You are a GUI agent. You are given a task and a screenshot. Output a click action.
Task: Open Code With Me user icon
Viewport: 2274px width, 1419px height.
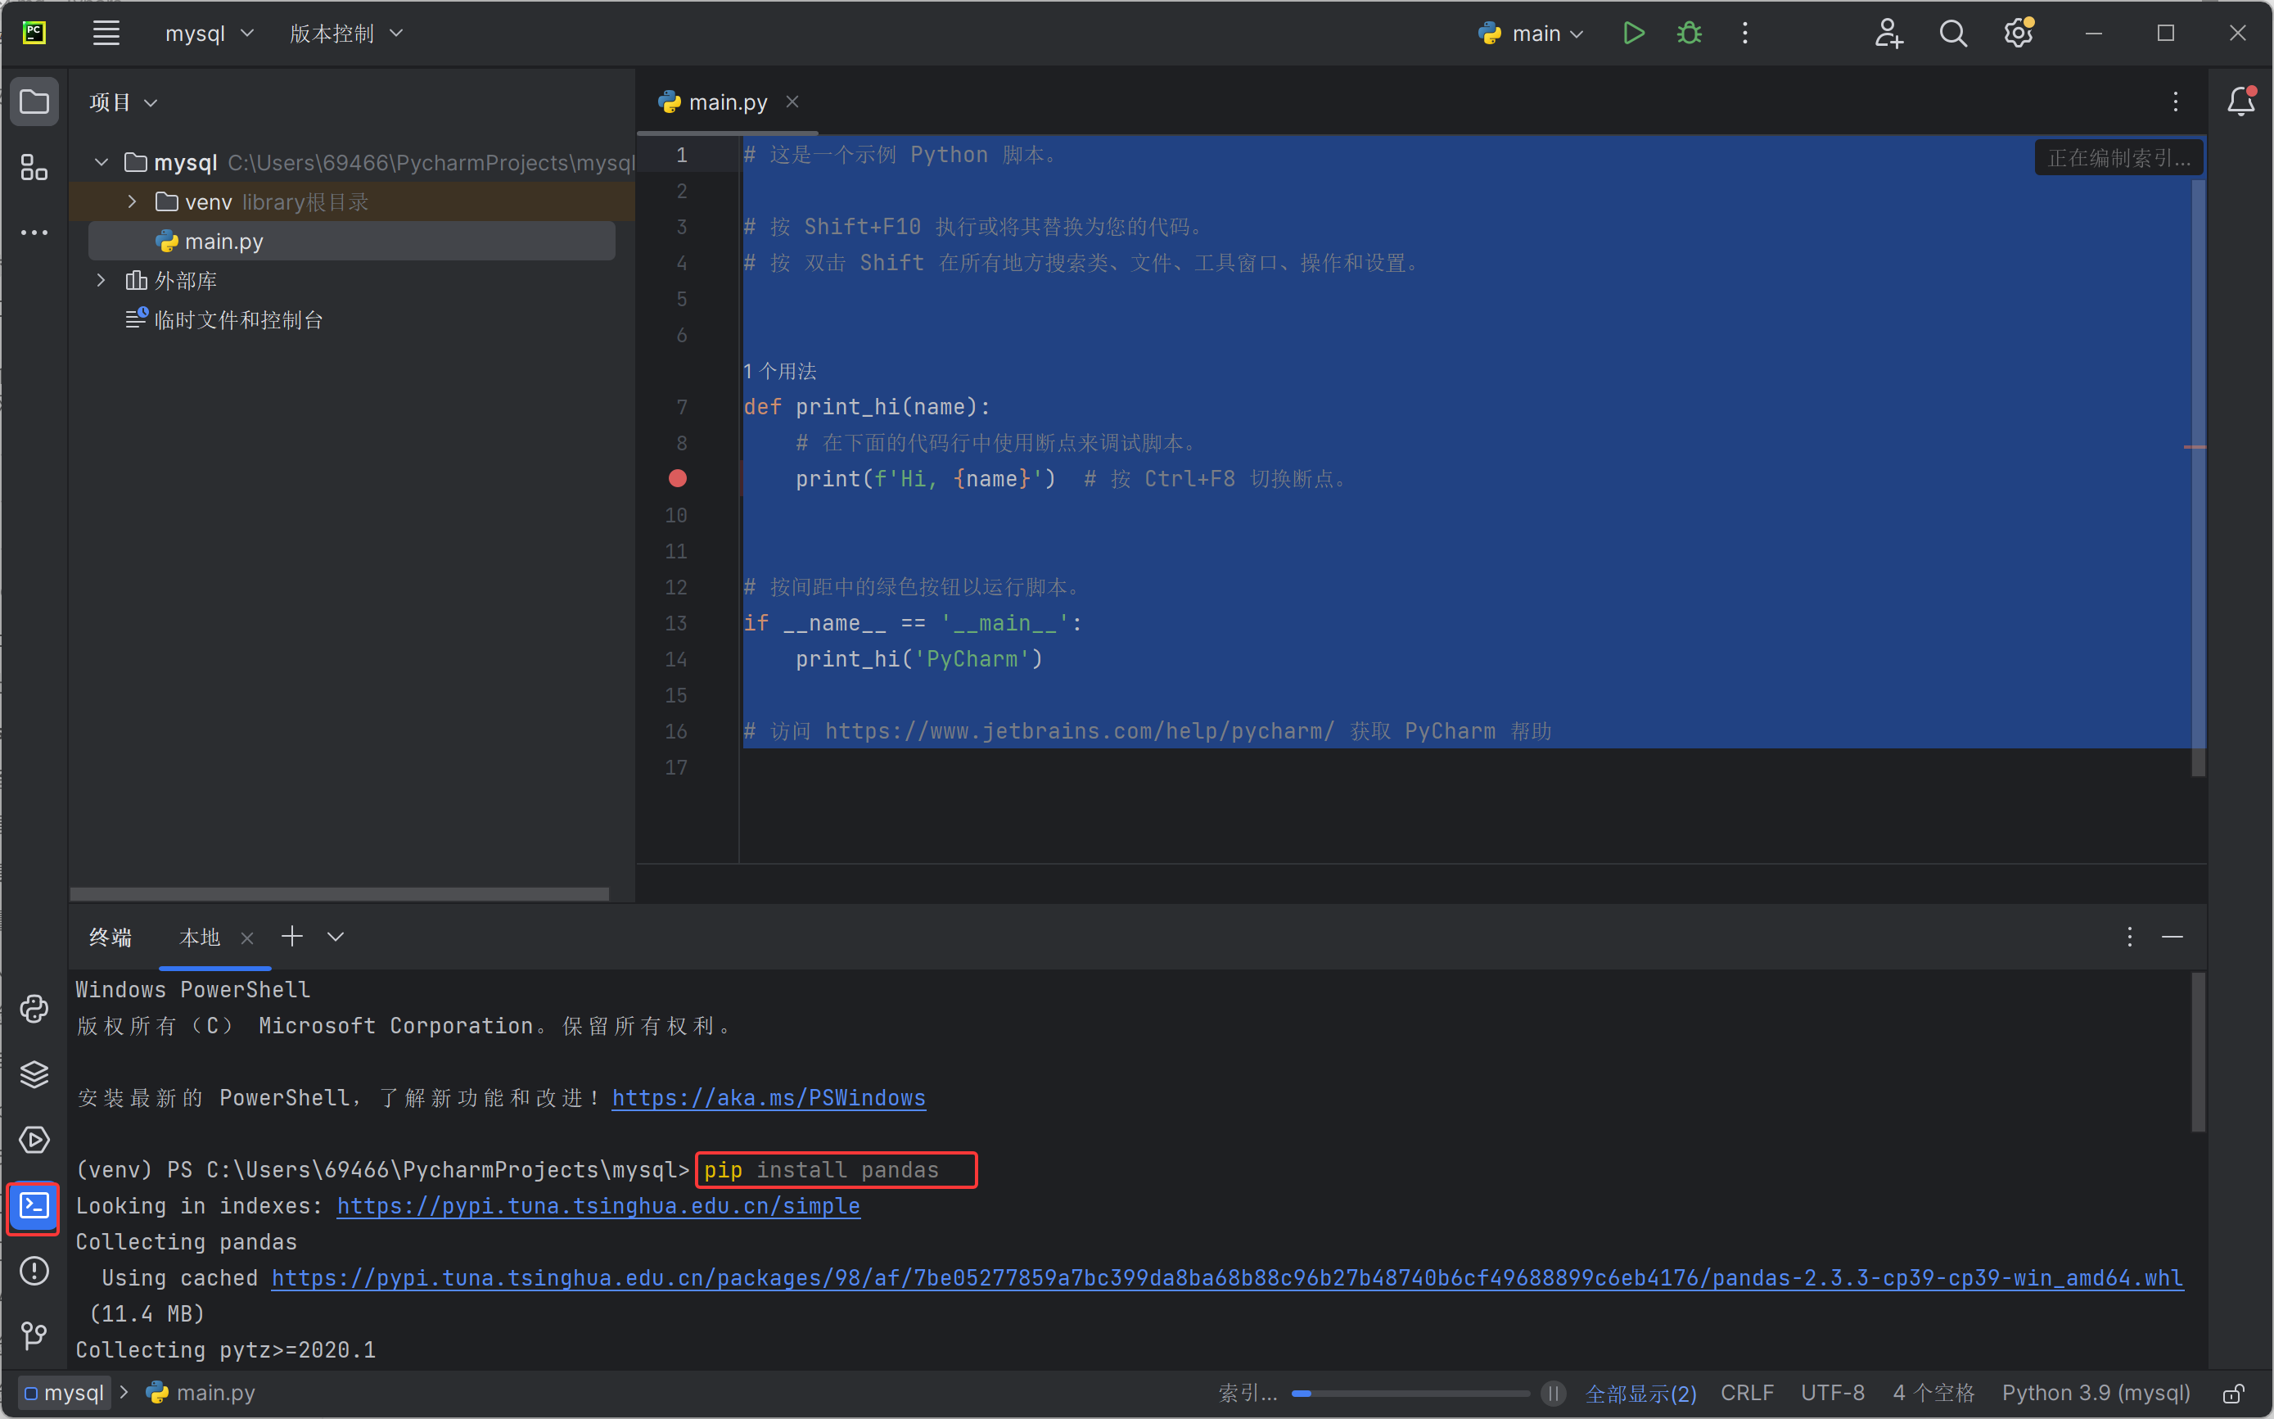click(1888, 33)
